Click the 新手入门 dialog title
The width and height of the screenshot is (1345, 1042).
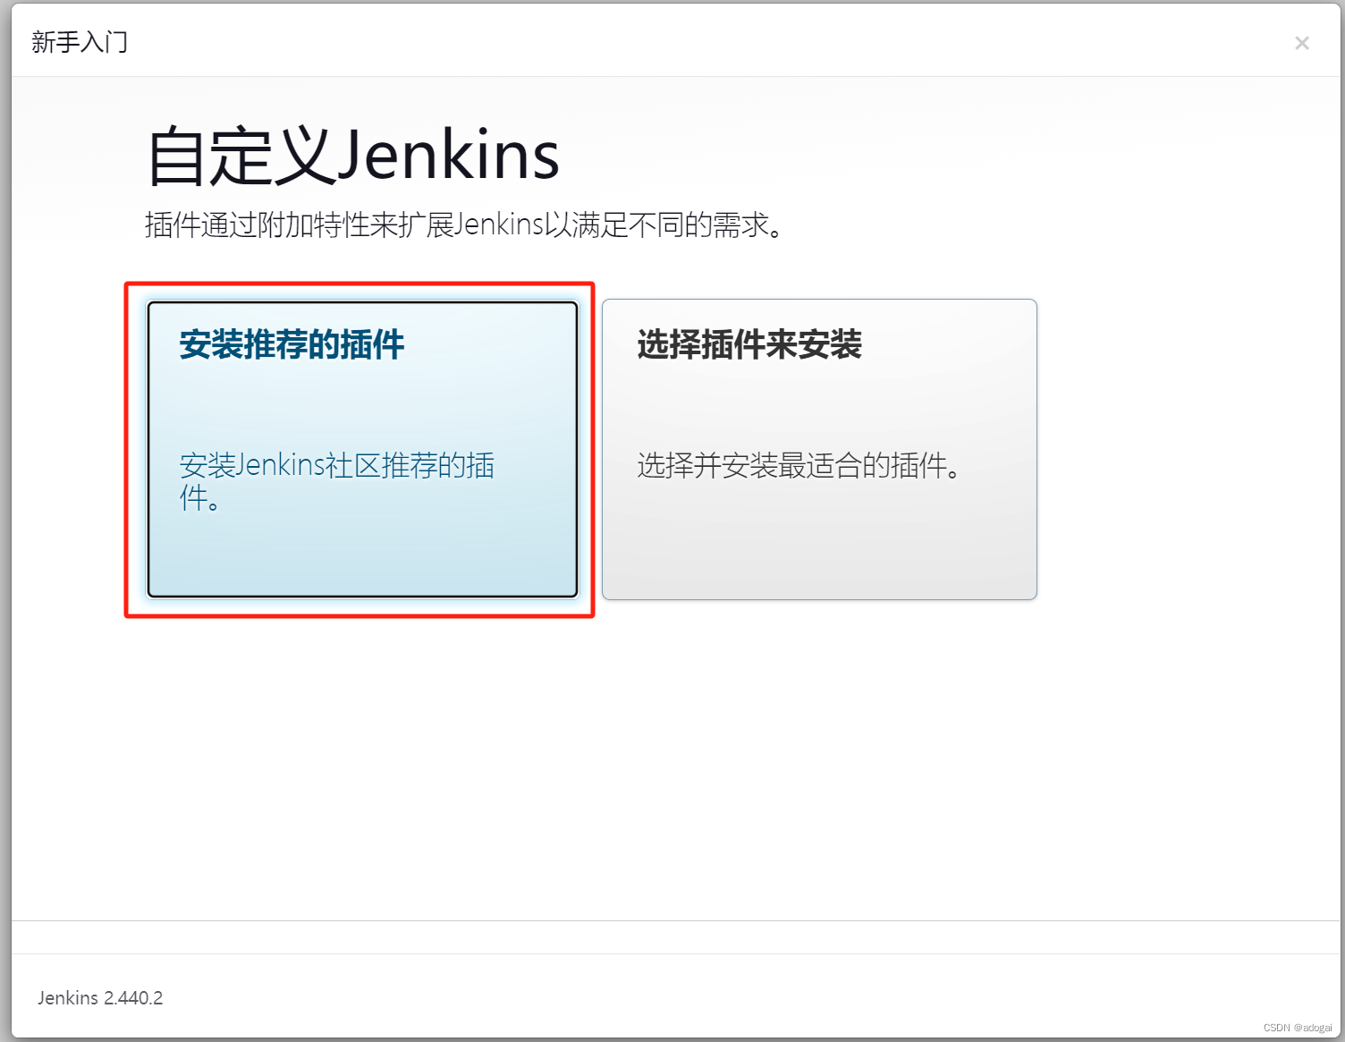point(80,42)
